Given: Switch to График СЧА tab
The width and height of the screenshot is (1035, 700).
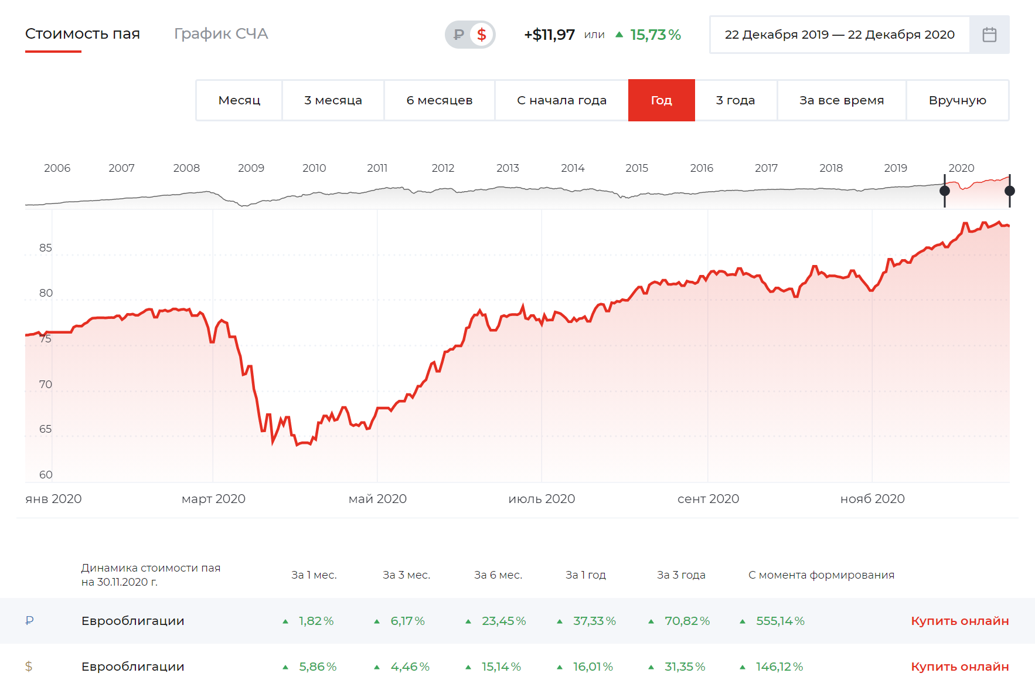Looking at the screenshot, I should click(x=221, y=34).
